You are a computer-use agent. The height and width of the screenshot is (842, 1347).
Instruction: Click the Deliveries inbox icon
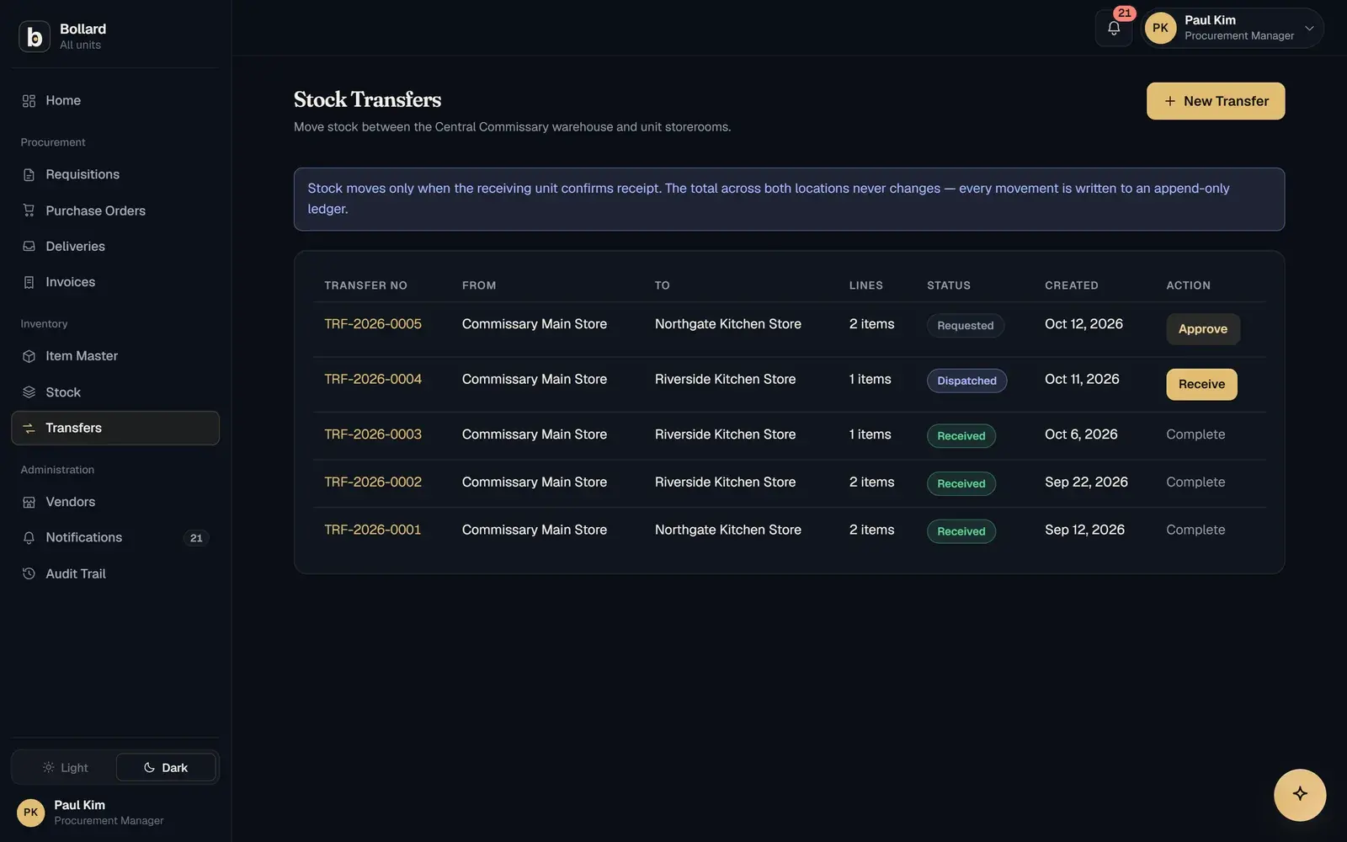coord(29,247)
